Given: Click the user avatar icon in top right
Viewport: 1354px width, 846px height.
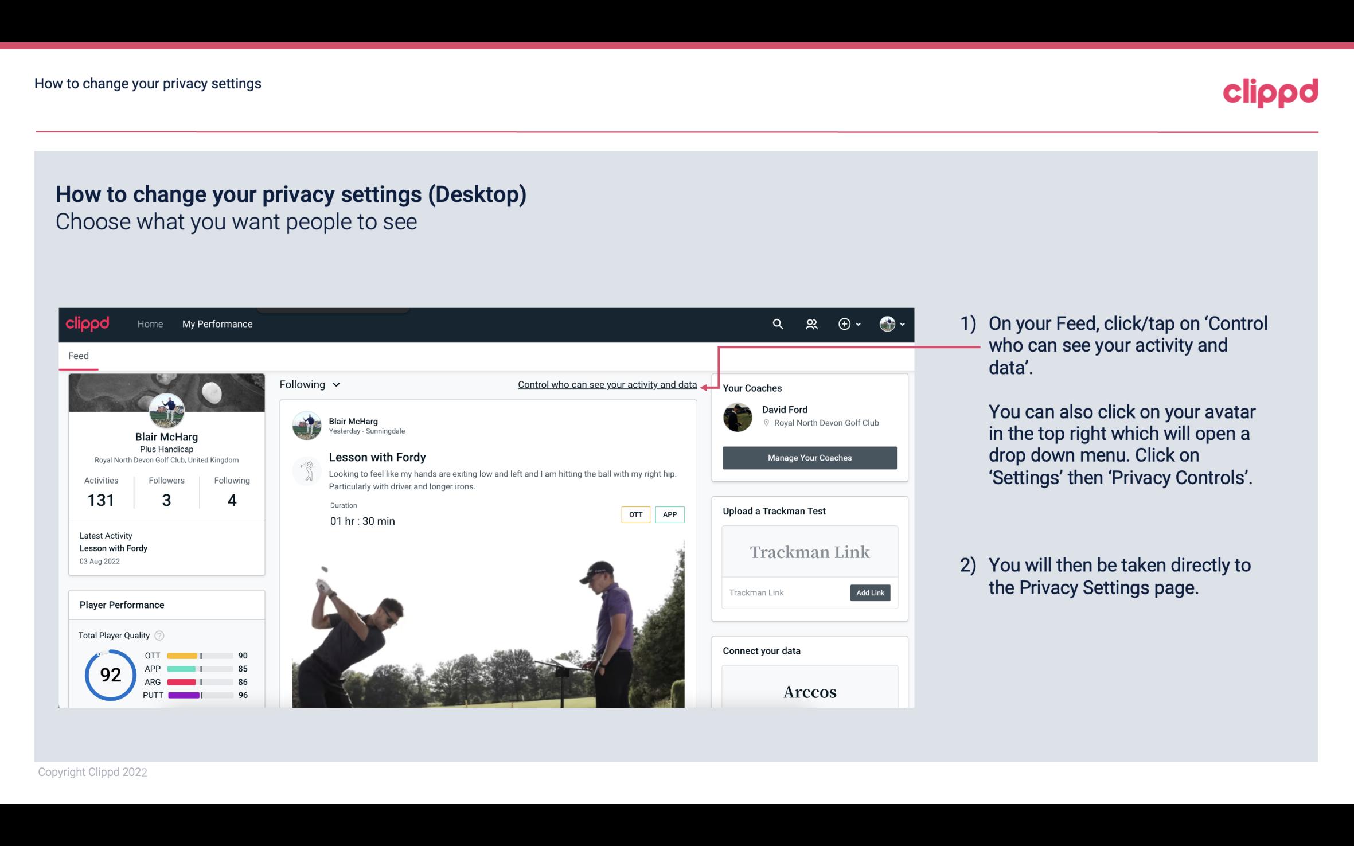Looking at the screenshot, I should coord(885,322).
